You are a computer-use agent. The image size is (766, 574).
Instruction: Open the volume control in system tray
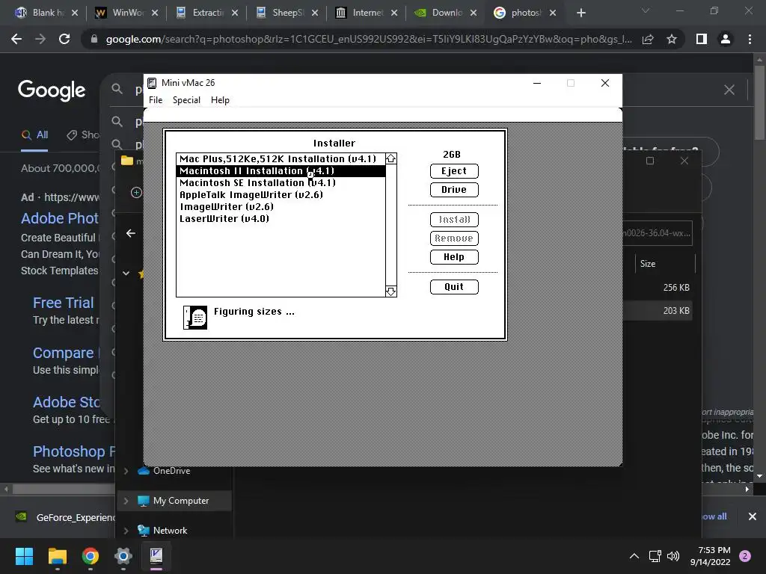673,556
